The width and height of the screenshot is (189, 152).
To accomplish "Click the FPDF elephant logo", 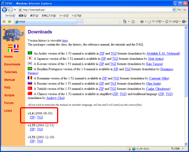I will pos(13,35).
